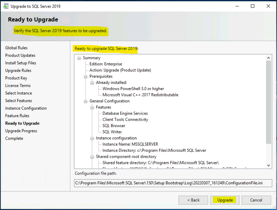Select the Select Instance step
The width and height of the screenshot is (277, 210).
[18, 93]
